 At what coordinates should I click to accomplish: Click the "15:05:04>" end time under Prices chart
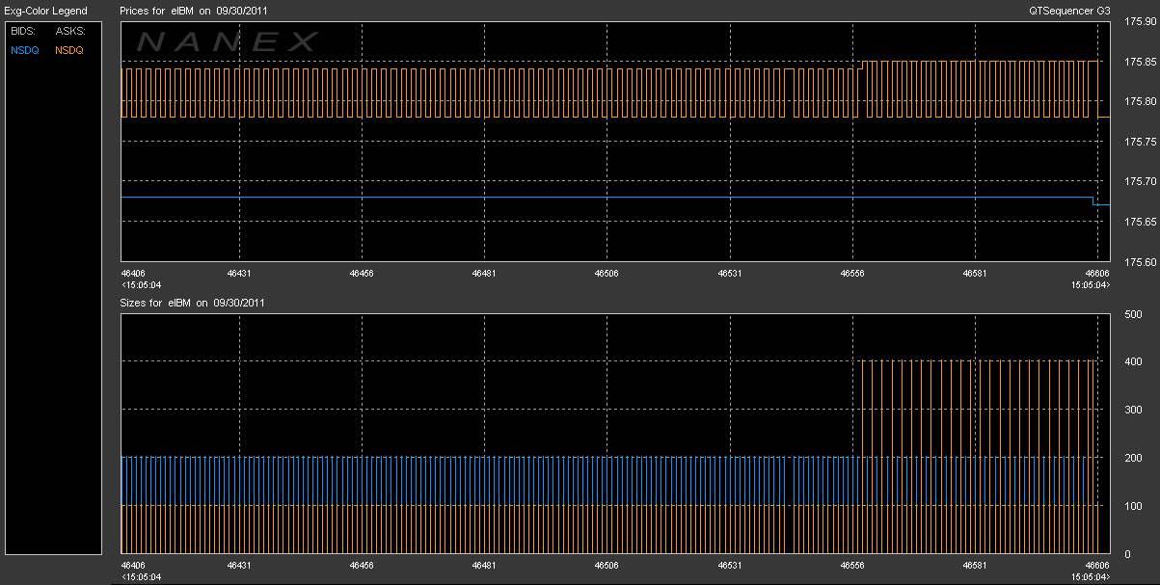(1090, 285)
